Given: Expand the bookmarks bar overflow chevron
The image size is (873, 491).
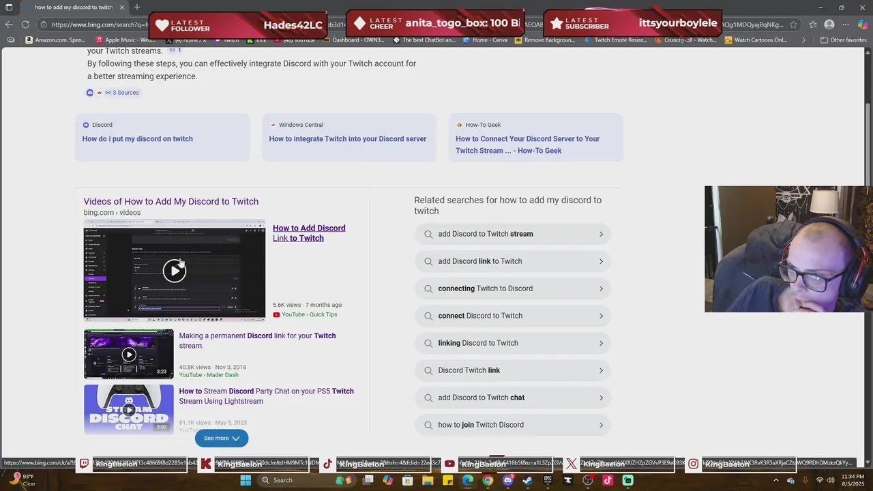Looking at the screenshot, I should (x=803, y=40).
